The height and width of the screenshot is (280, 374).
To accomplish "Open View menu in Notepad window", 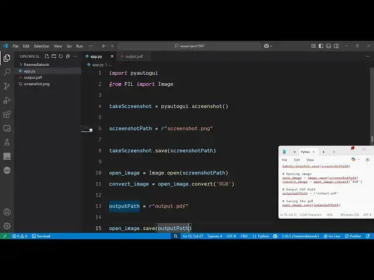I will point(310,160).
